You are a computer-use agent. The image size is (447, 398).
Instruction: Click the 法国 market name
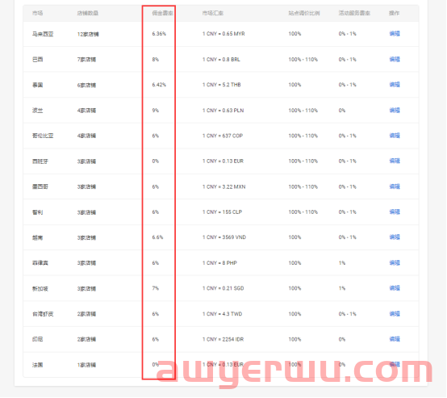pyautogui.click(x=38, y=365)
